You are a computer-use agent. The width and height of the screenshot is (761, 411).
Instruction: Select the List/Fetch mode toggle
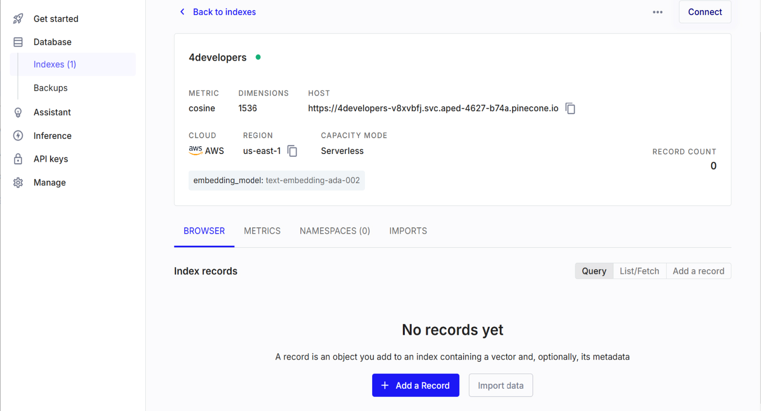click(x=640, y=271)
